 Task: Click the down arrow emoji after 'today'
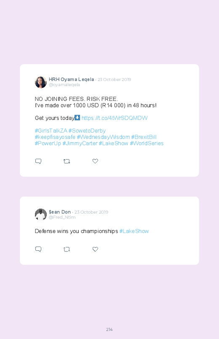[77, 118]
